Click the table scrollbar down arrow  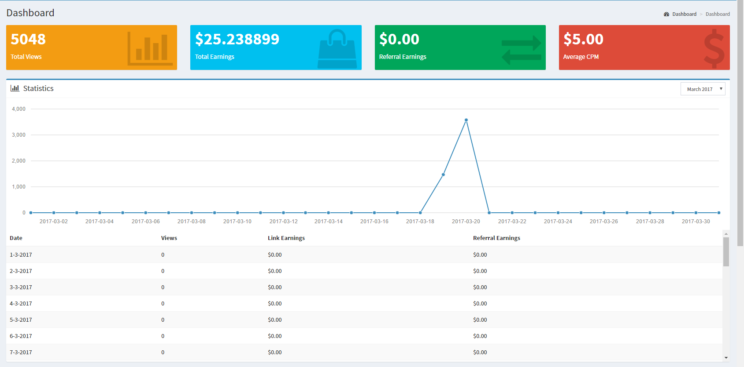coord(726,358)
